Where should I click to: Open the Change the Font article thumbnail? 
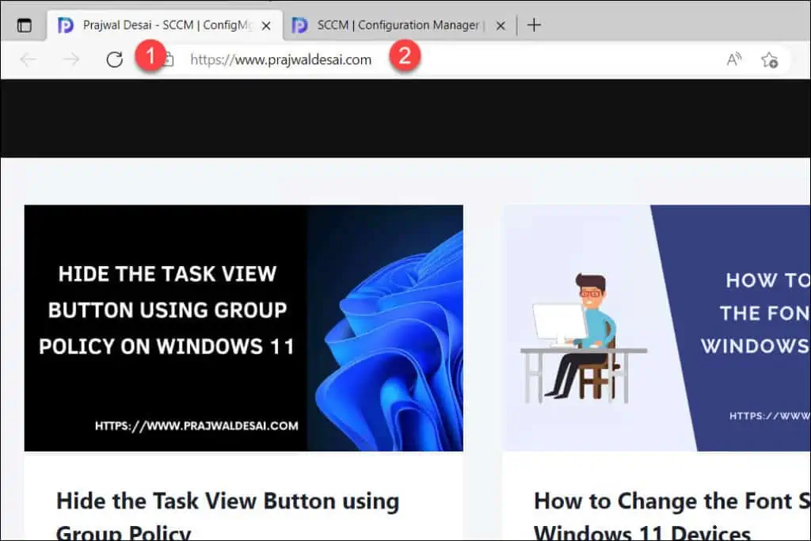click(657, 328)
